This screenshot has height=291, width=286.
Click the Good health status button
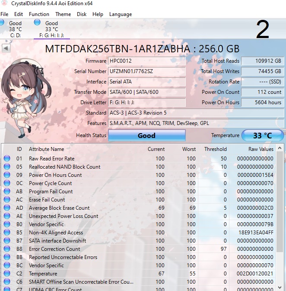[x=146, y=135]
